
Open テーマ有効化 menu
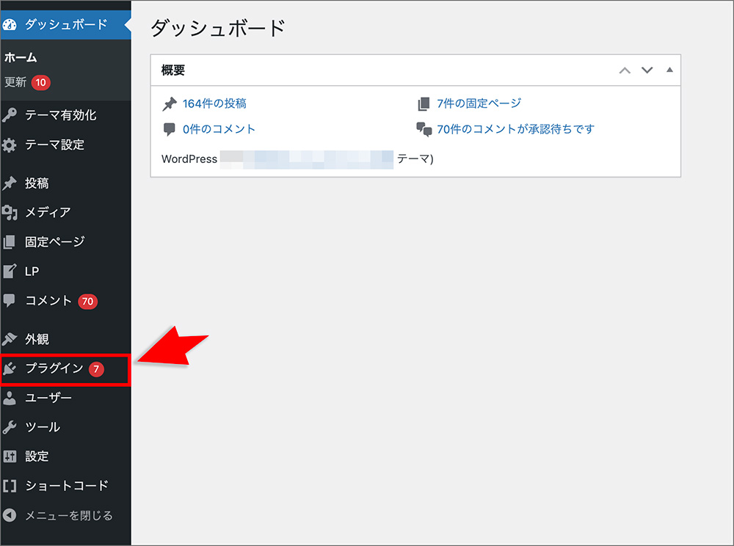65,115
